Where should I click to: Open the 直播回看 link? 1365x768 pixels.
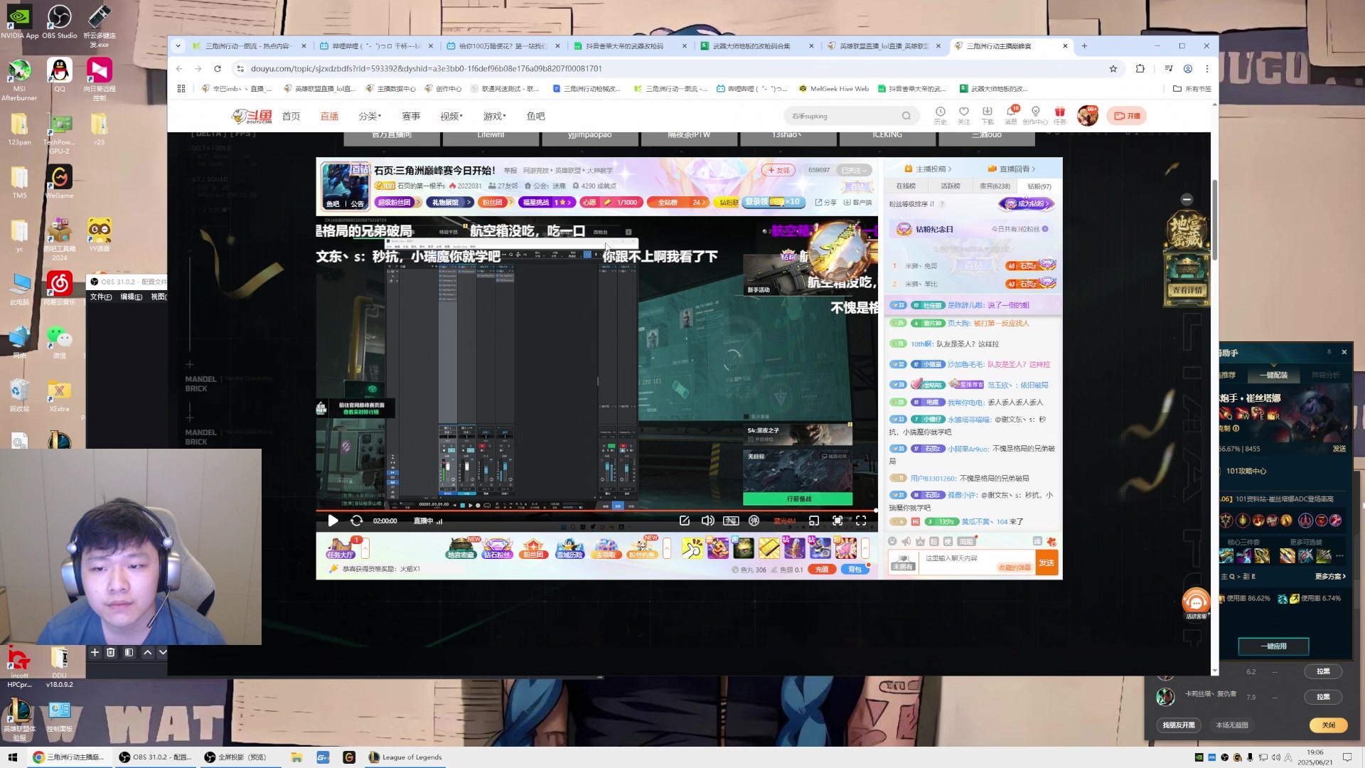(1012, 169)
